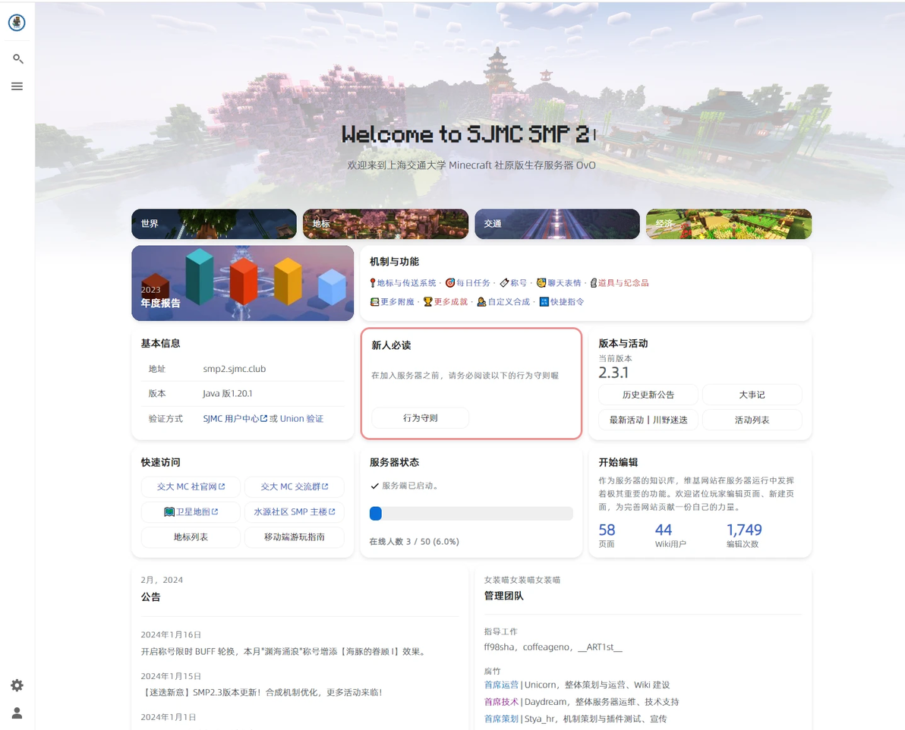This screenshot has height=730, width=905.
Task: Open the hamburger menu in the sidebar
Action: click(x=17, y=86)
